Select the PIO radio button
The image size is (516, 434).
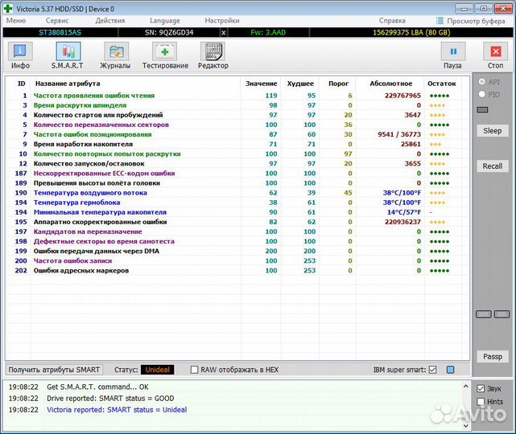click(x=481, y=94)
